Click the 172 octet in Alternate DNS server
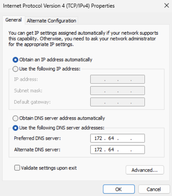The width and height of the screenshot is (172, 196). pos(98,150)
